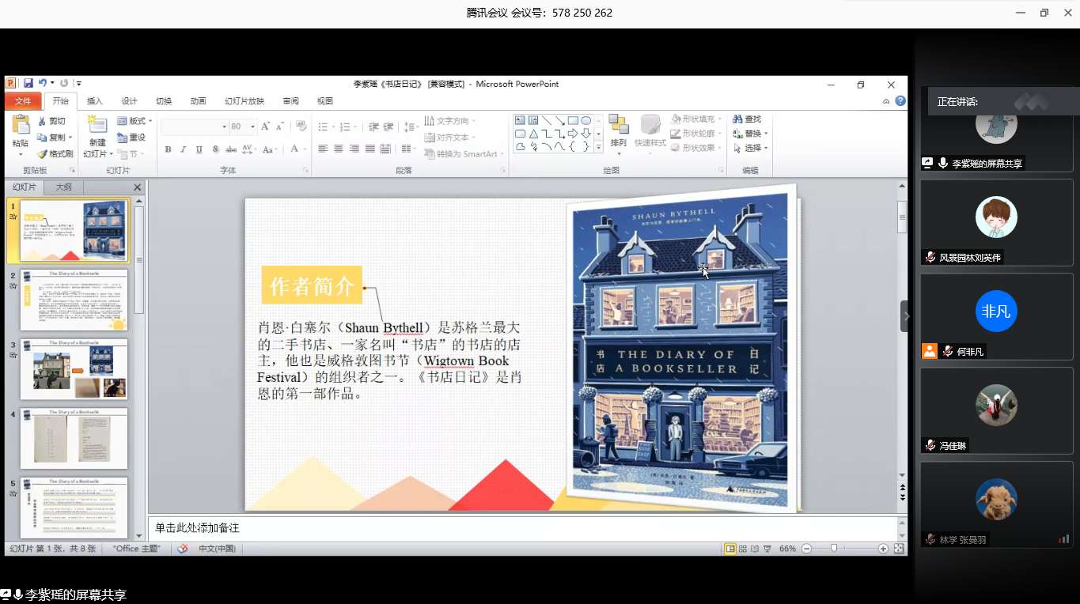
Task: Click the New Slide (新建幻灯片) icon
Action: (x=97, y=125)
